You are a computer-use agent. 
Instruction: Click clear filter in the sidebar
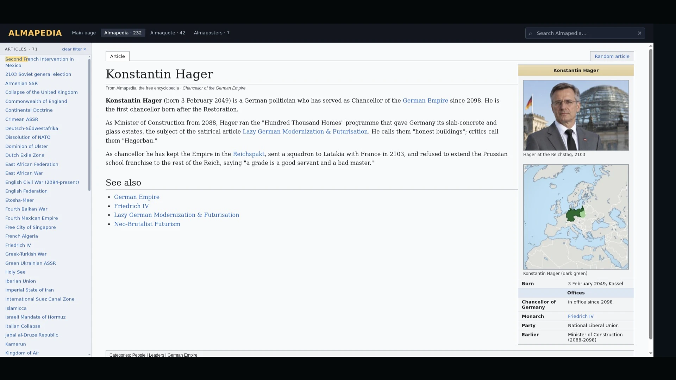click(74, 49)
